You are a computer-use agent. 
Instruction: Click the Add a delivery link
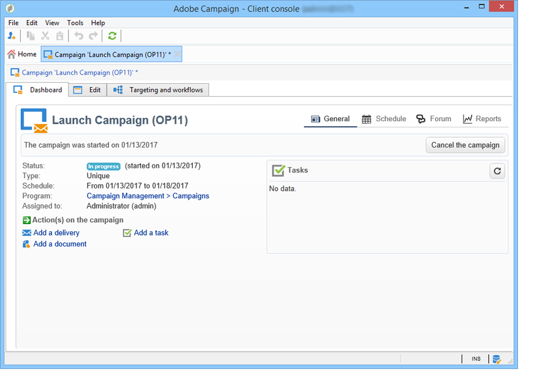[56, 233]
